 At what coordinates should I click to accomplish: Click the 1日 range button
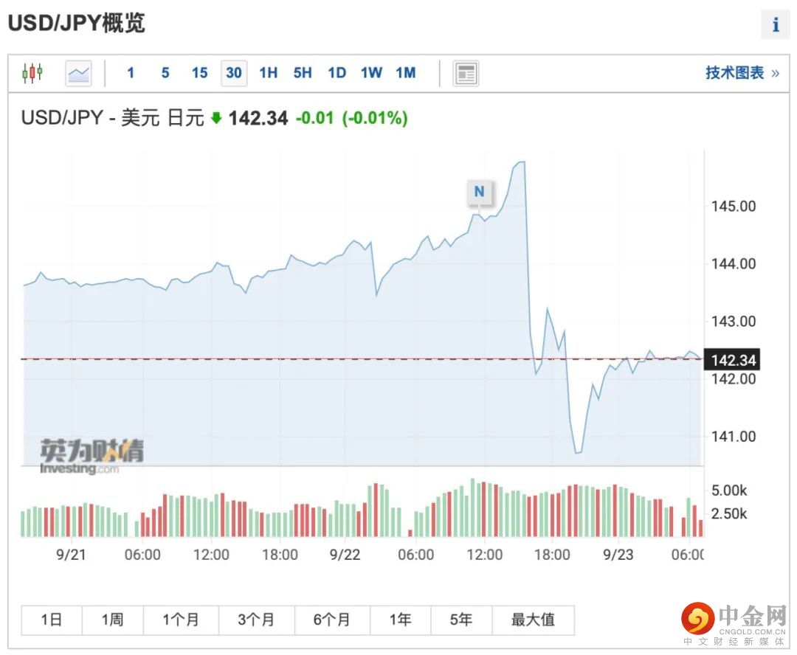pos(52,620)
